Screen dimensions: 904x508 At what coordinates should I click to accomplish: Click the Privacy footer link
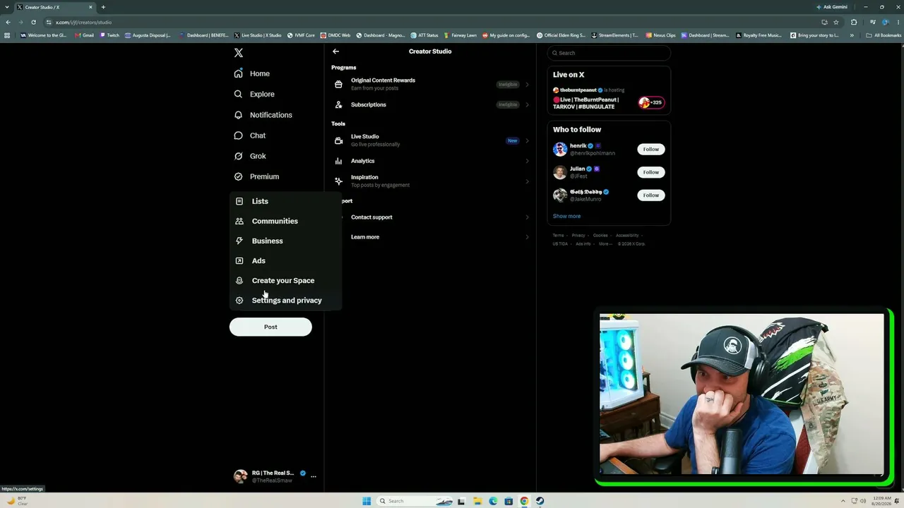click(x=578, y=235)
